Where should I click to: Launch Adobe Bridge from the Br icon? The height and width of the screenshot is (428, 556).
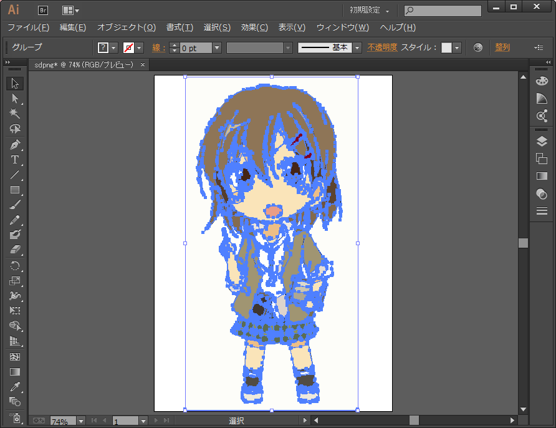(x=43, y=10)
